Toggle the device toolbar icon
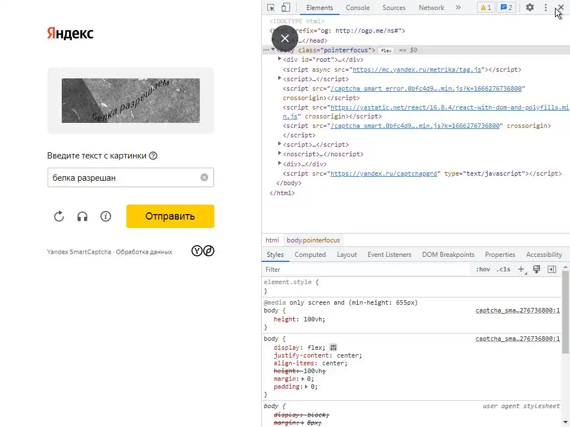Screen dimensions: 570x427 (x=286, y=7)
